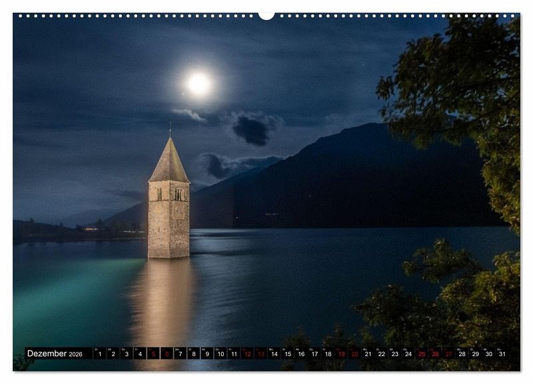533x384 pixels.
Task: Select day 22 in the calendar strip
Action: [382, 353]
